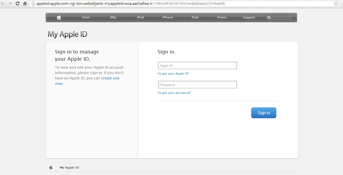Click the browser forward arrow
The width and height of the screenshot is (343, 175).
pos(10,4)
